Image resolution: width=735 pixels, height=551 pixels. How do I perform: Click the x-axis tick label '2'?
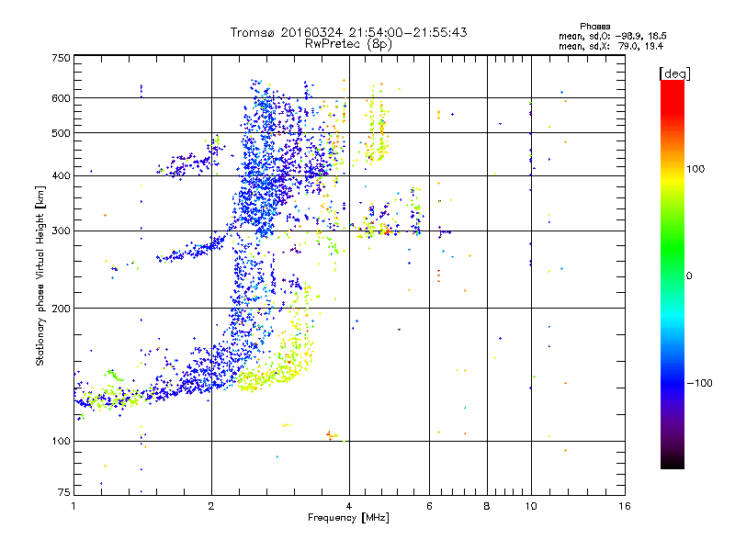pyautogui.click(x=211, y=506)
